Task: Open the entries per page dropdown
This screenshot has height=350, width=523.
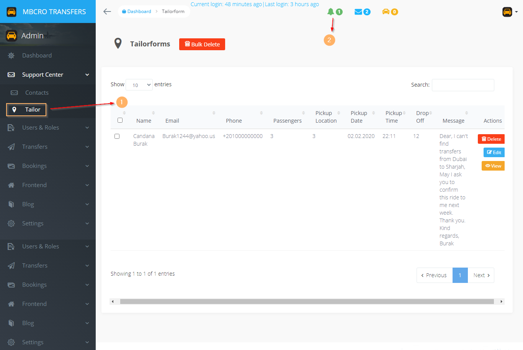Action: click(139, 85)
